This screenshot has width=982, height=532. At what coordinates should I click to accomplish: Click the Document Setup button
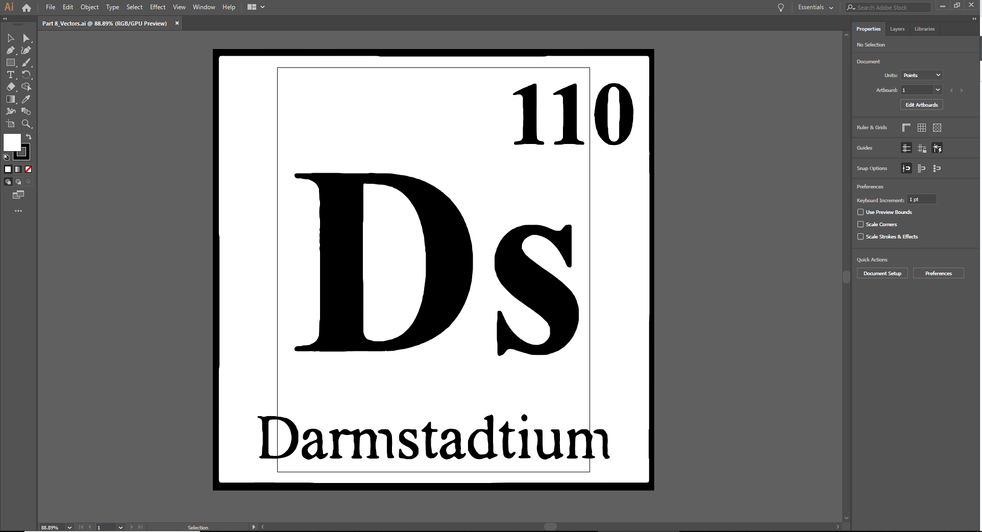point(882,273)
